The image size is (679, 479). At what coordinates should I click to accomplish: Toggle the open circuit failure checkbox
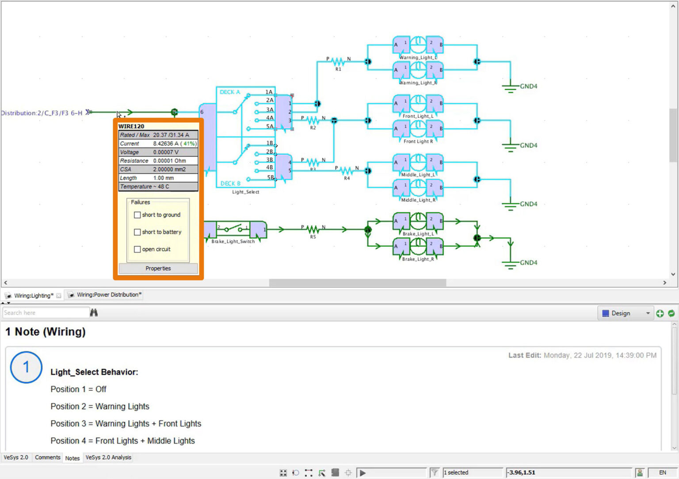click(137, 249)
